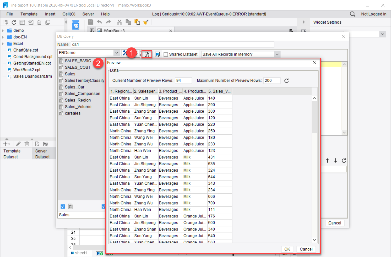The height and width of the screenshot is (257, 391).
Task: Click the paste clipboard icon
Action: 137,22
